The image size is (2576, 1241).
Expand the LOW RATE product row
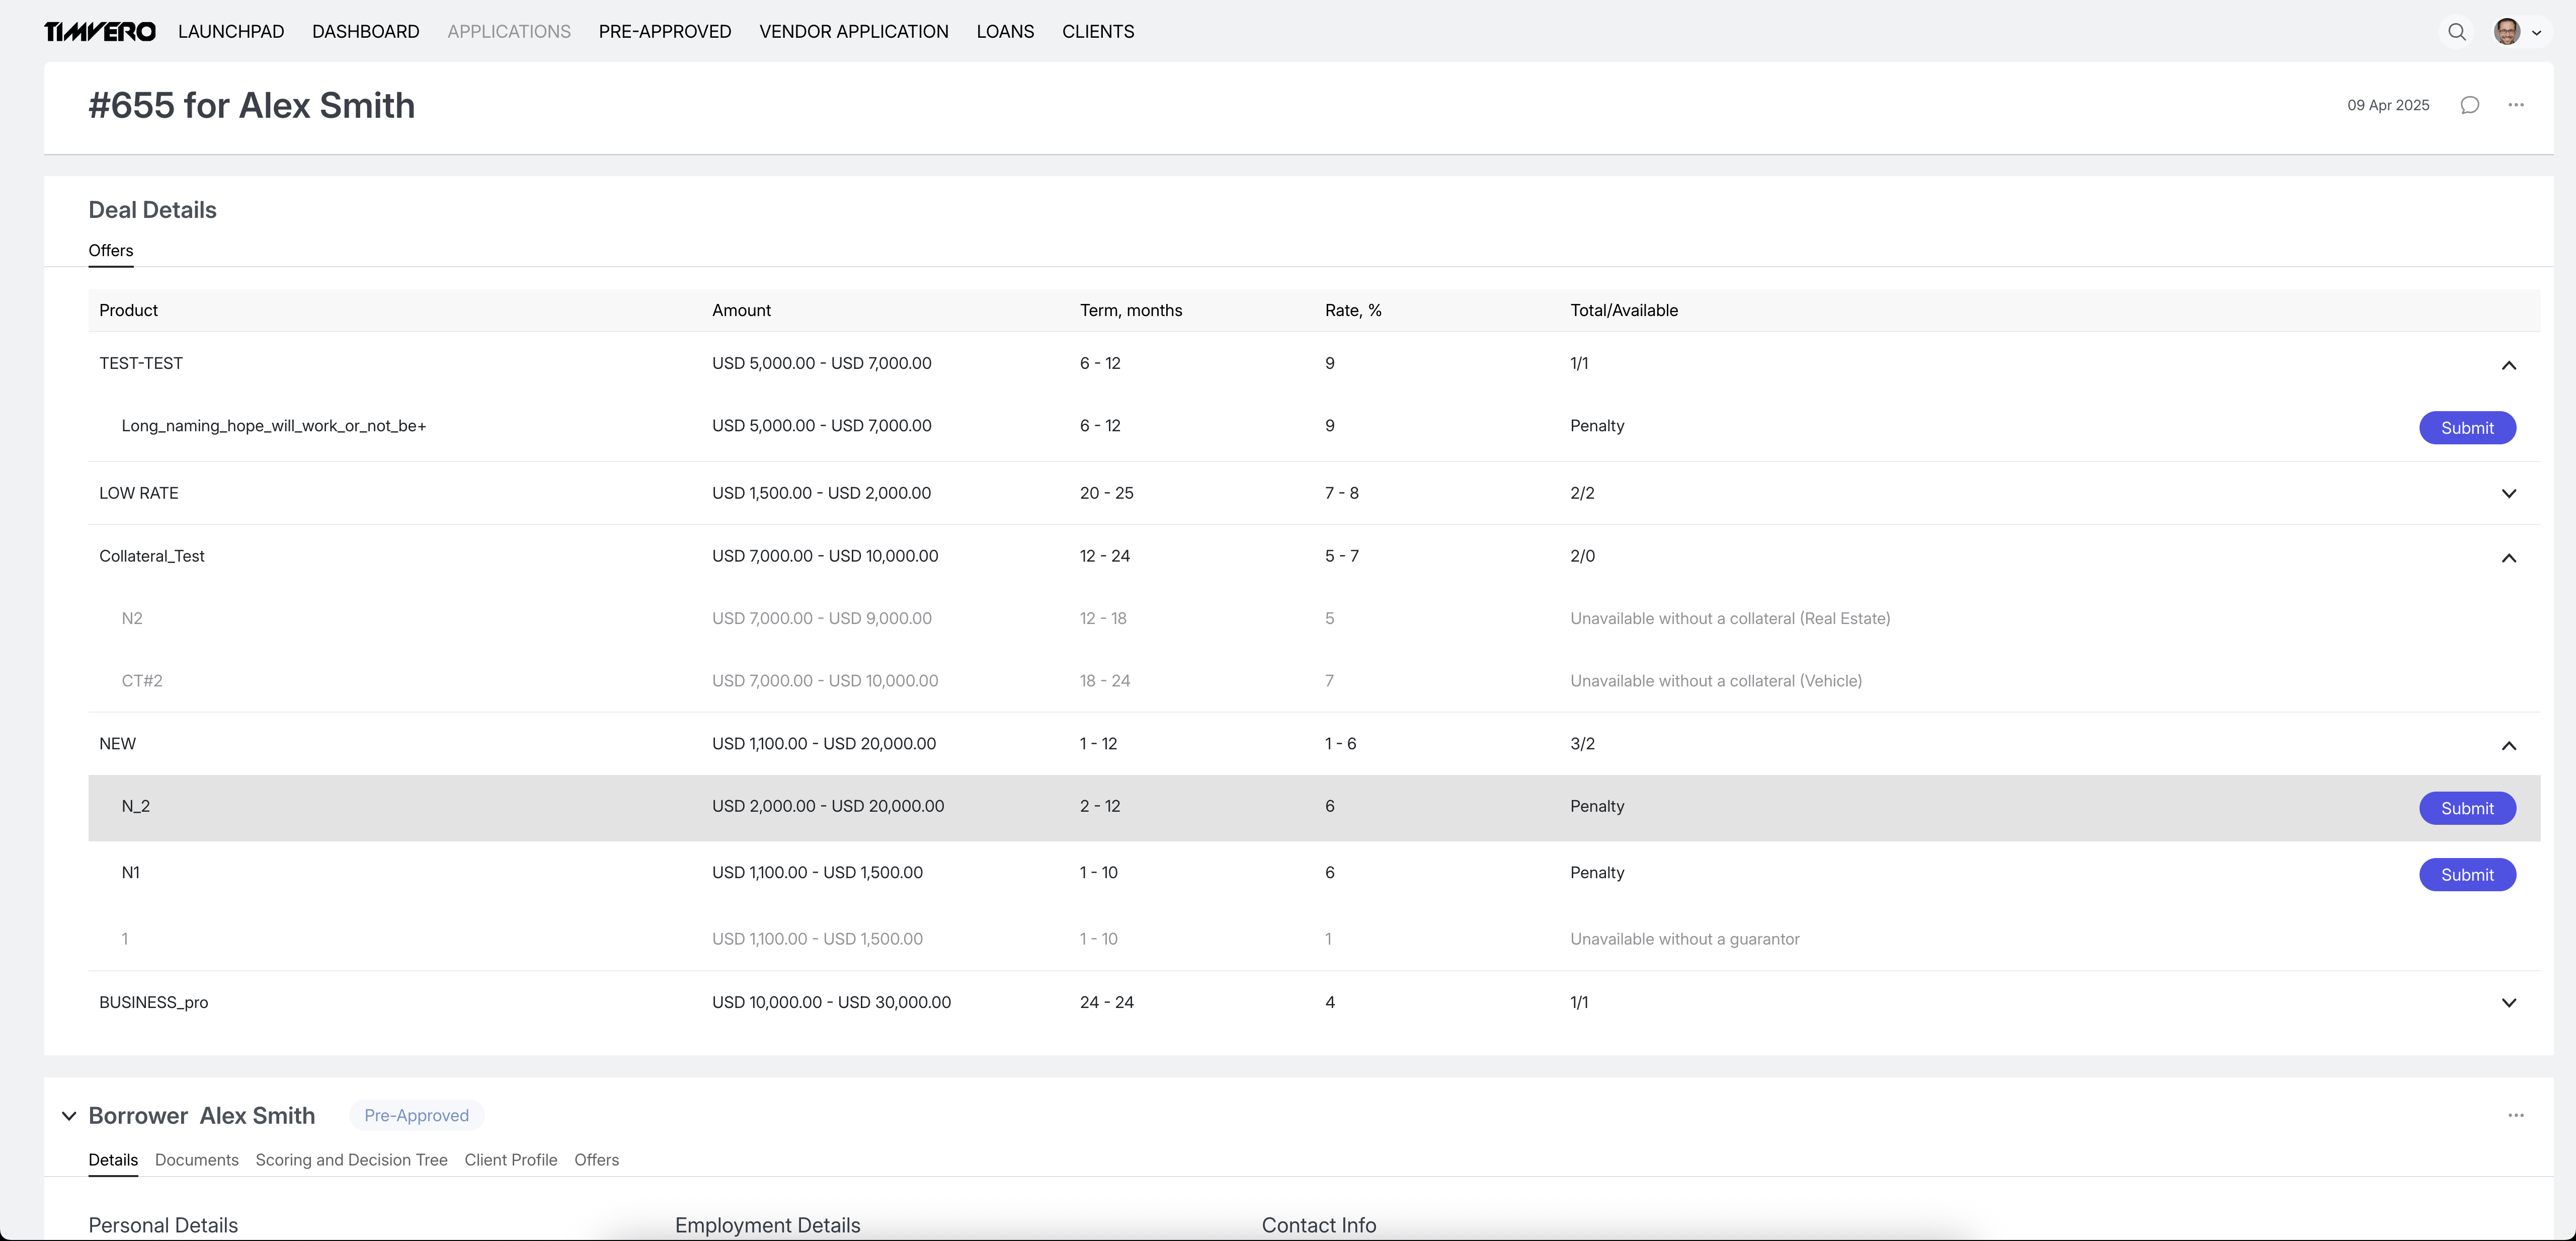pyautogui.click(x=2508, y=493)
